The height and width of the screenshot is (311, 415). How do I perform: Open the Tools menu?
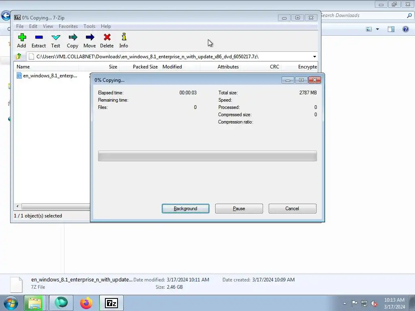click(x=90, y=26)
